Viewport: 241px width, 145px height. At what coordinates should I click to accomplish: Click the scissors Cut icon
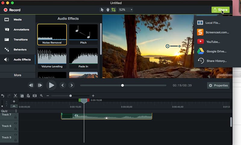[x=15, y=96]
